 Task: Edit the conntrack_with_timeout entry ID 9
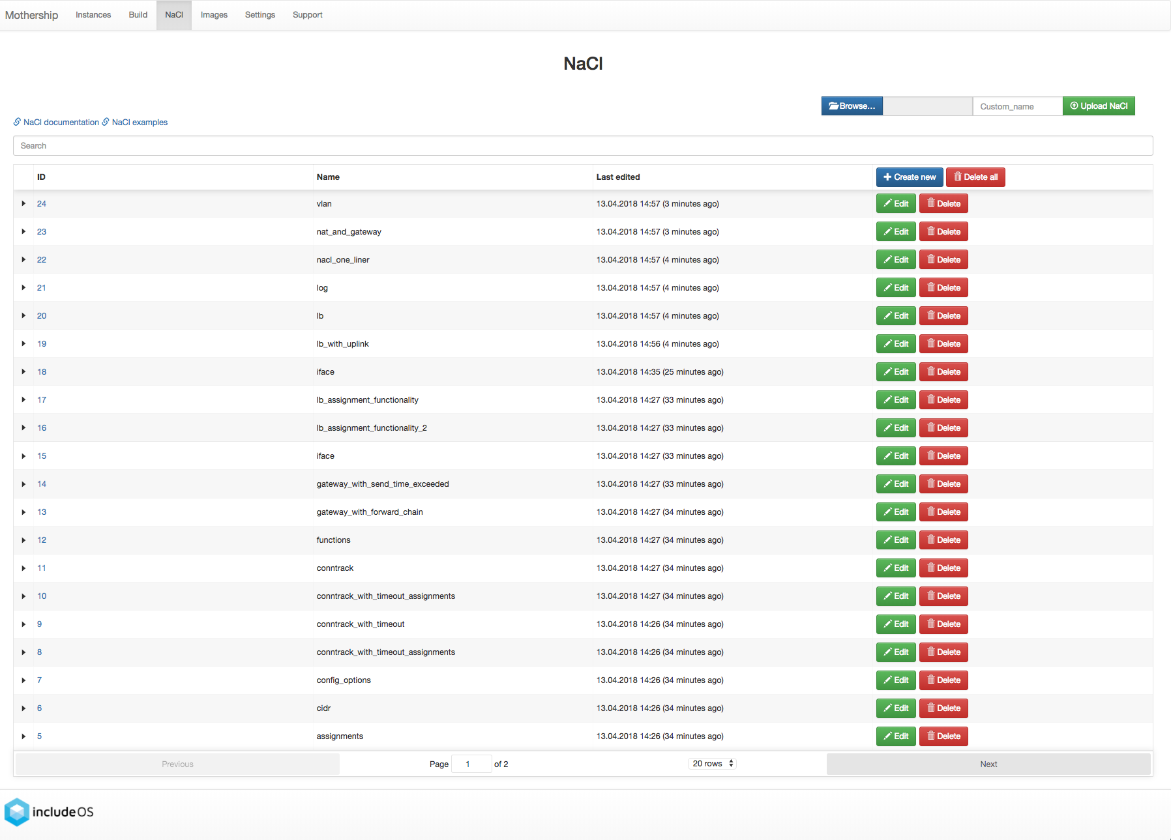[896, 624]
